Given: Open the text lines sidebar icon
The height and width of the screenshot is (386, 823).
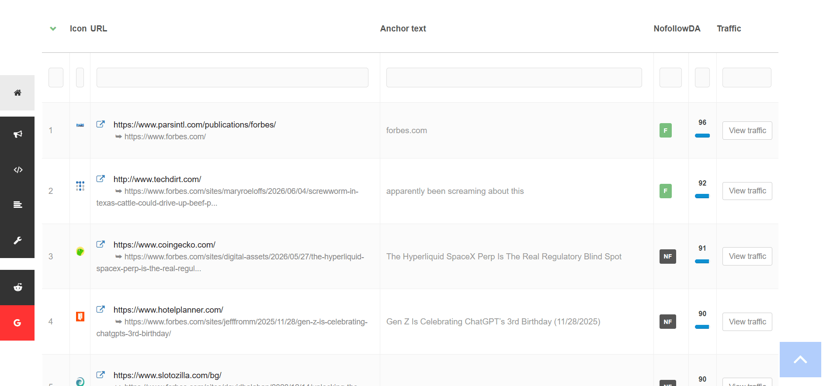Looking at the screenshot, I should click(17, 205).
